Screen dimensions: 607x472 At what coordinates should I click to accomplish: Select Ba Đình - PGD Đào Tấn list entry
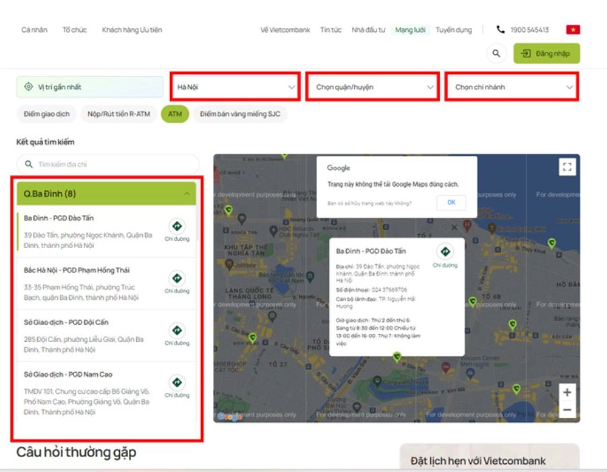pos(107,231)
